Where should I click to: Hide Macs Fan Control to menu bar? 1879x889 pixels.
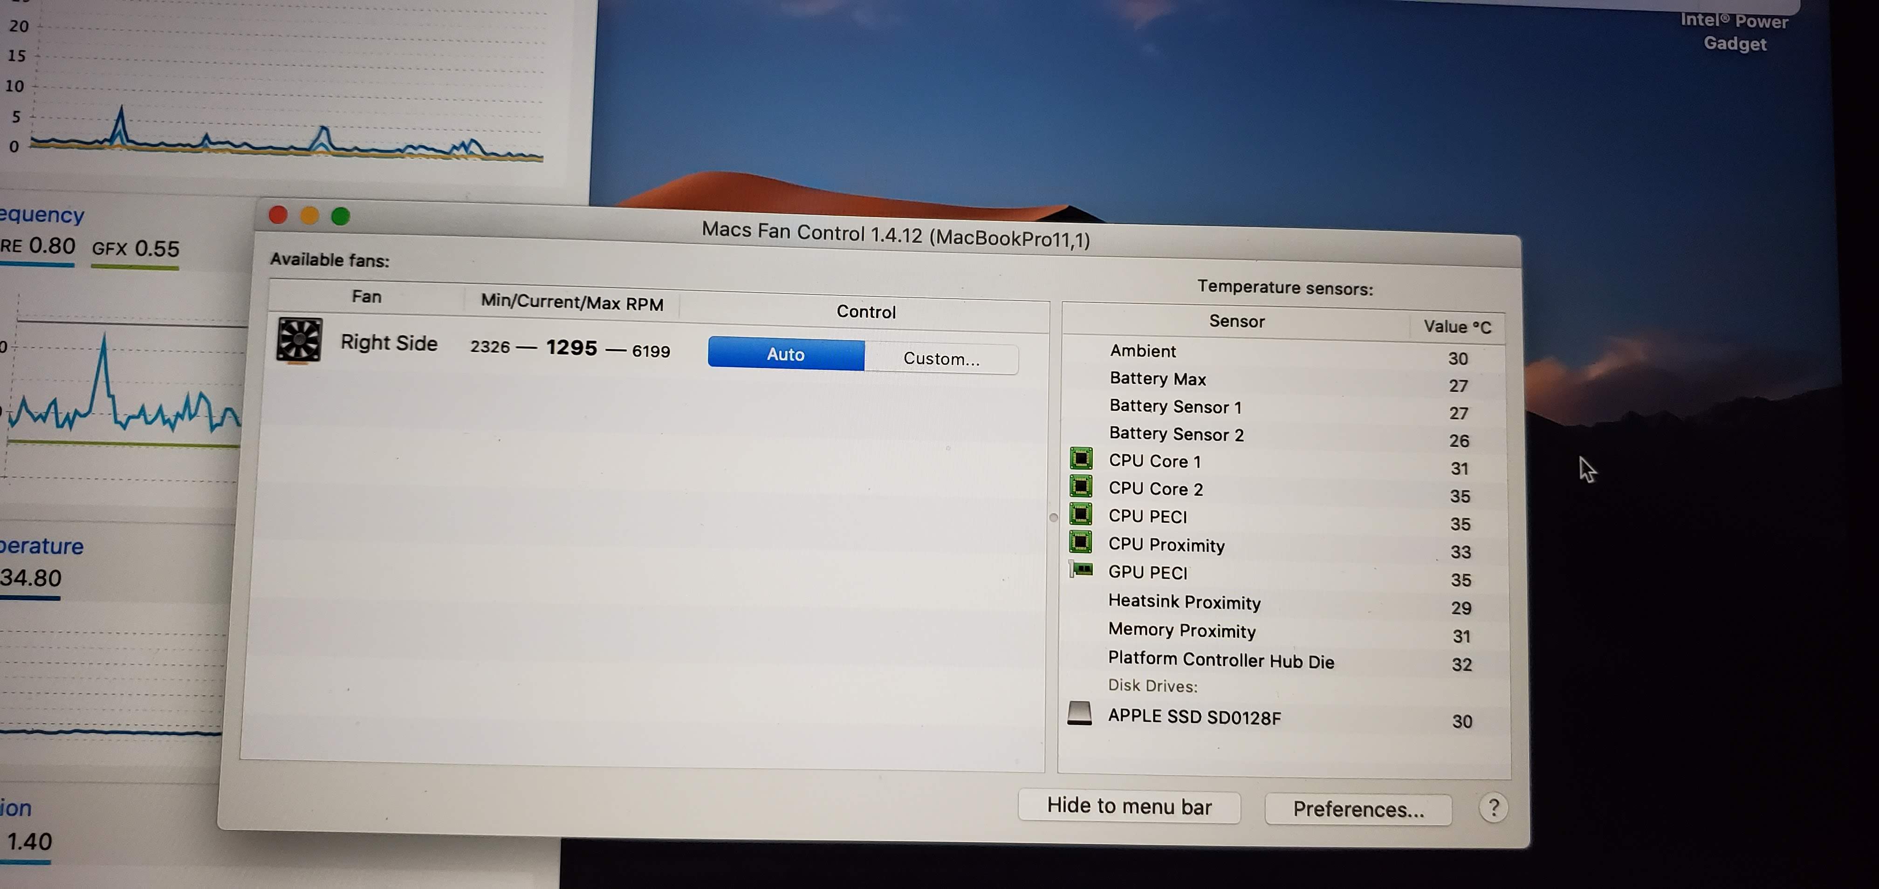(x=1129, y=806)
